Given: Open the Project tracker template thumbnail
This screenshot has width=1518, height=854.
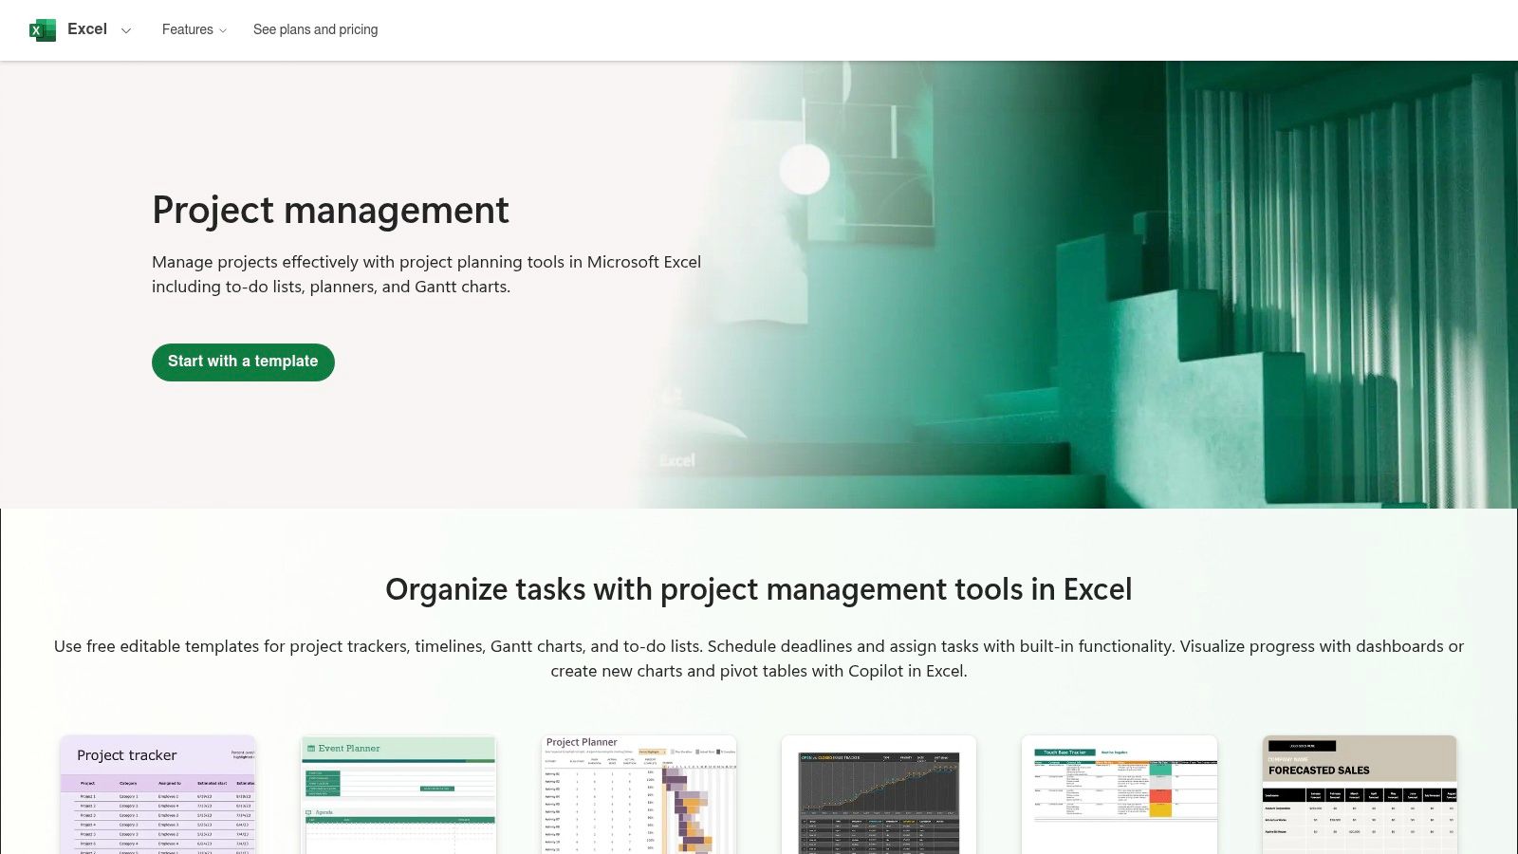Looking at the screenshot, I should pyautogui.click(x=157, y=795).
